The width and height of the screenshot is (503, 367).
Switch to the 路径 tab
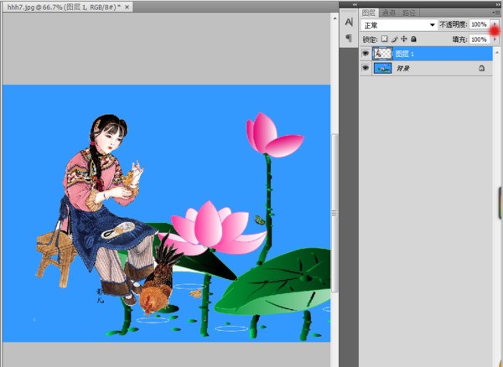409,13
